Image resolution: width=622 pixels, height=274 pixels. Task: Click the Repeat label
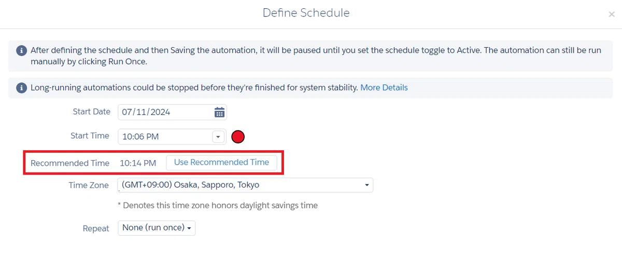click(x=96, y=228)
